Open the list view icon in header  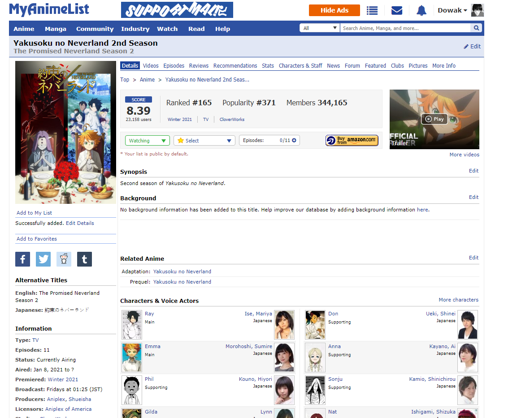pyautogui.click(x=372, y=11)
